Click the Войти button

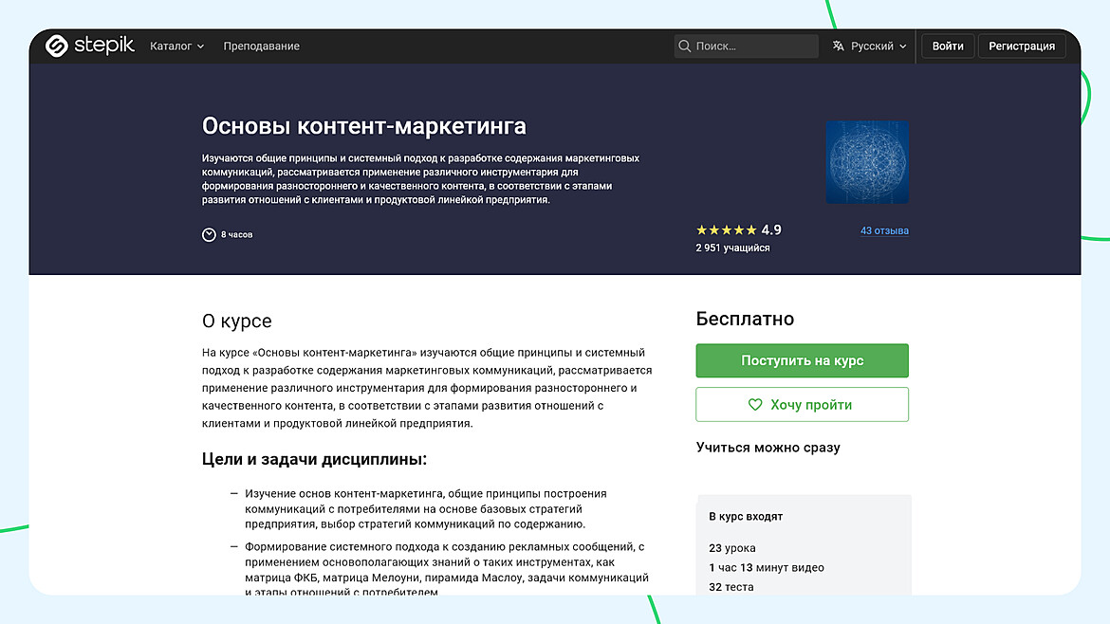(947, 46)
